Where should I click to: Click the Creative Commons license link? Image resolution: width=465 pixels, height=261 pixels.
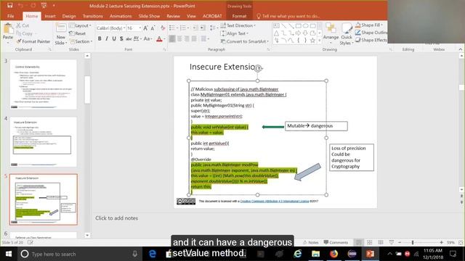click(x=275, y=202)
